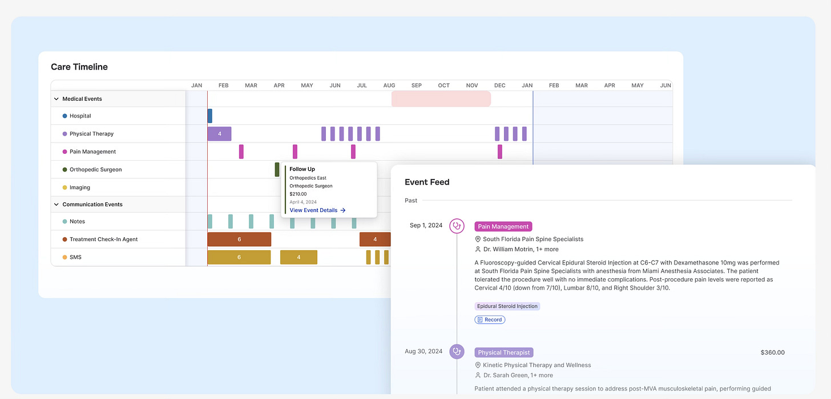Click the AUG month header
The height and width of the screenshot is (399, 831).
click(x=389, y=85)
